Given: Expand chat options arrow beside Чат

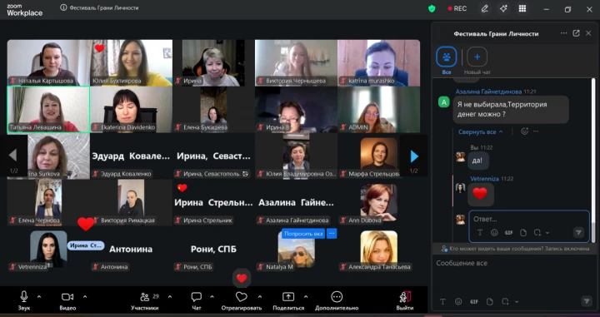Looking at the screenshot, I should (x=212, y=296).
